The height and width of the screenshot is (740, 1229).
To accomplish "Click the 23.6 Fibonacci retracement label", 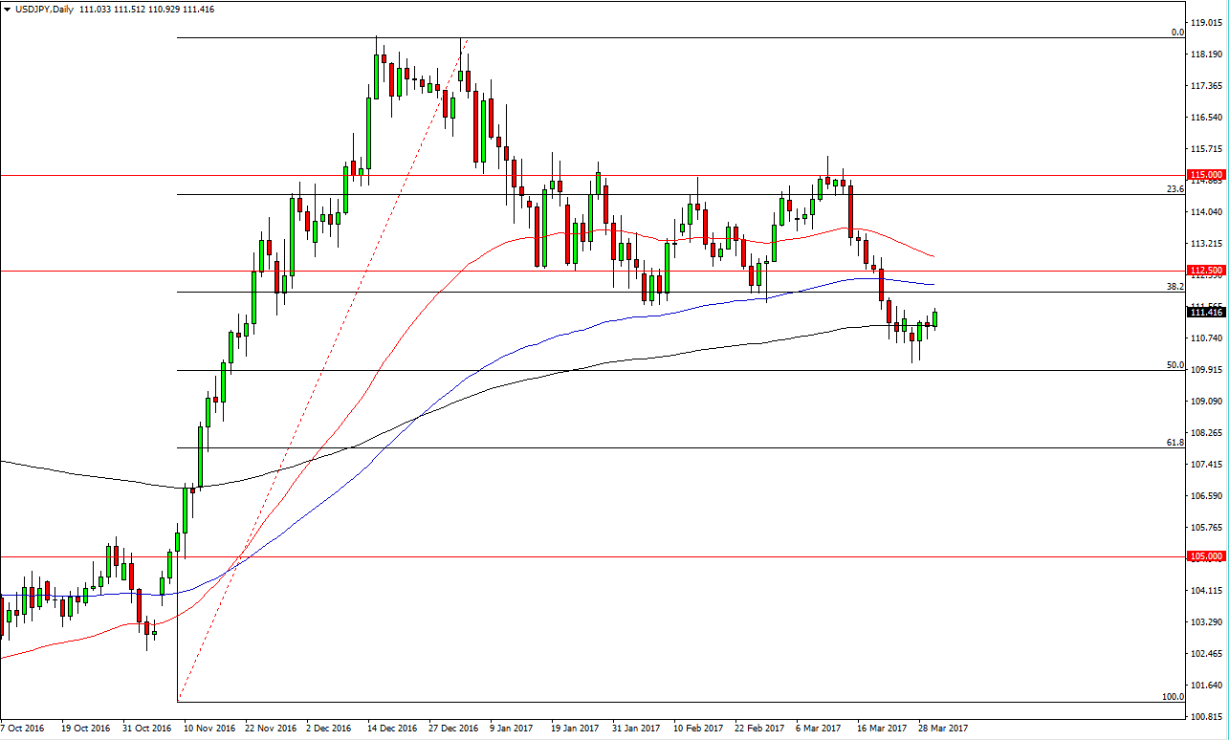I will click(x=1176, y=189).
